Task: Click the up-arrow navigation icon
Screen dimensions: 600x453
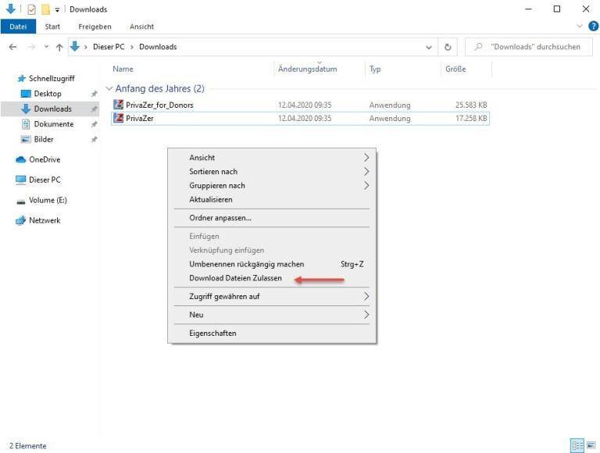Action: 59,47
